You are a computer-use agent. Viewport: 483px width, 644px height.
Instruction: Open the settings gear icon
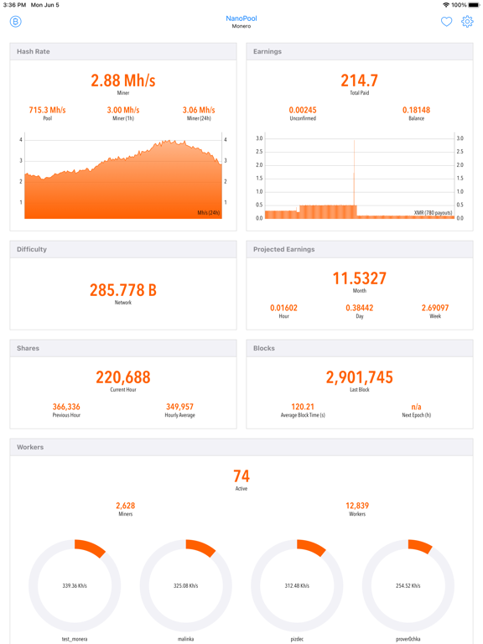click(x=467, y=21)
